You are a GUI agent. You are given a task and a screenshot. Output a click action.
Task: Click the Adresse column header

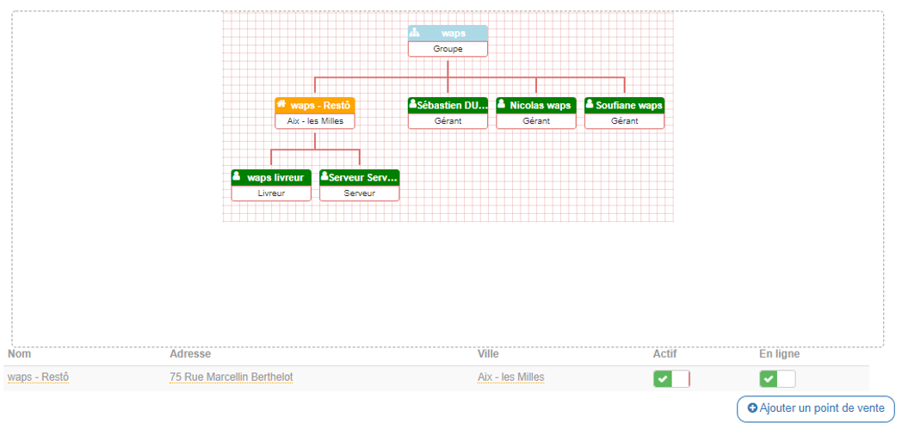tap(190, 354)
